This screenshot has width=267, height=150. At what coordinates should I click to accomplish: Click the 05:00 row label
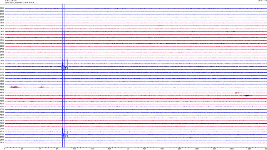(x=2, y=37)
